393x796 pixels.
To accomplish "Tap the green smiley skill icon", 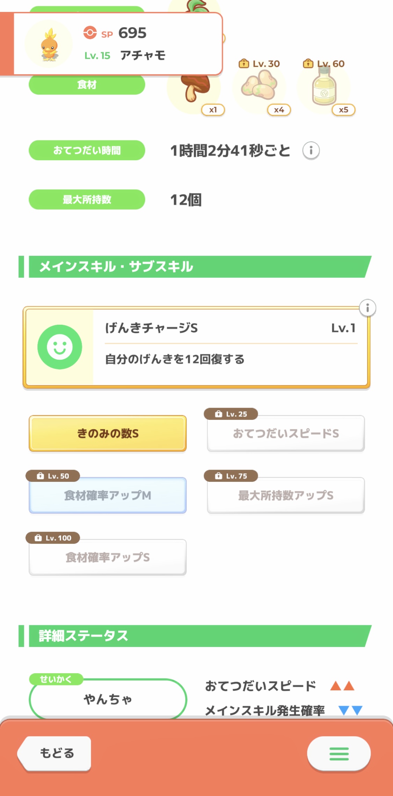I will click(x=60, y=347).
